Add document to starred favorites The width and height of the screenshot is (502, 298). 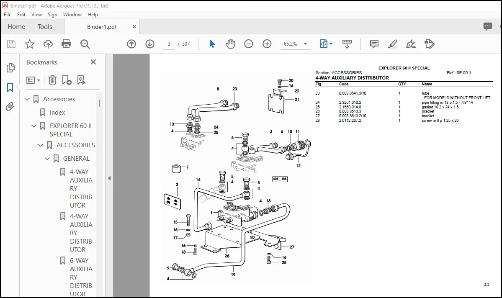(29, 44)
